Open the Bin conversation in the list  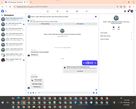(13, 24)
